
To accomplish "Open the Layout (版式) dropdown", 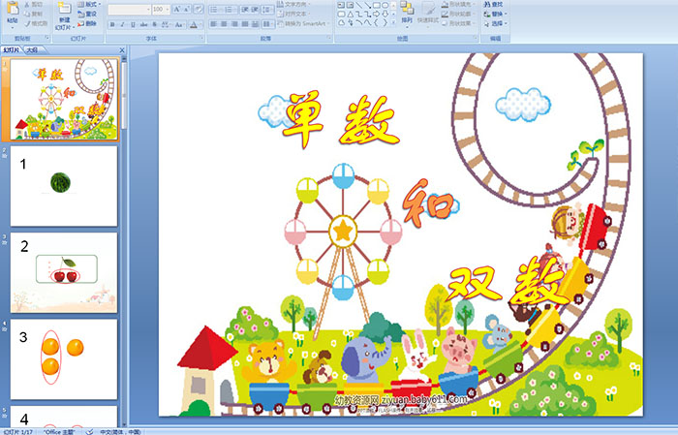I will tap(89, 4).
